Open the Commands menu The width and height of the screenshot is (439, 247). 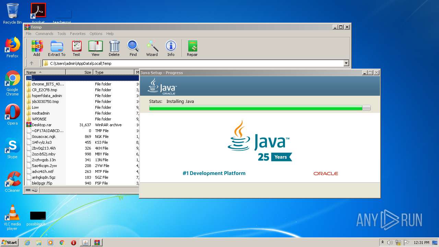(44, 34)
